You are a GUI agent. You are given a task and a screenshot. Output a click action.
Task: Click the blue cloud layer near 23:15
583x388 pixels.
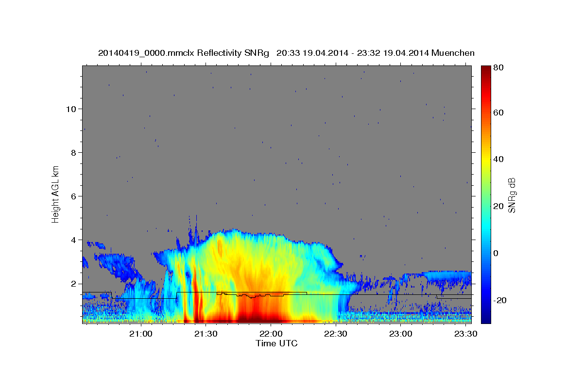tap(447, 277)
